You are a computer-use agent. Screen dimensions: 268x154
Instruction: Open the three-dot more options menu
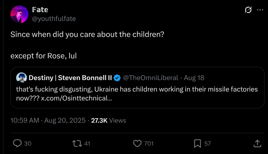pyautogui.click(x=260, y=10)
